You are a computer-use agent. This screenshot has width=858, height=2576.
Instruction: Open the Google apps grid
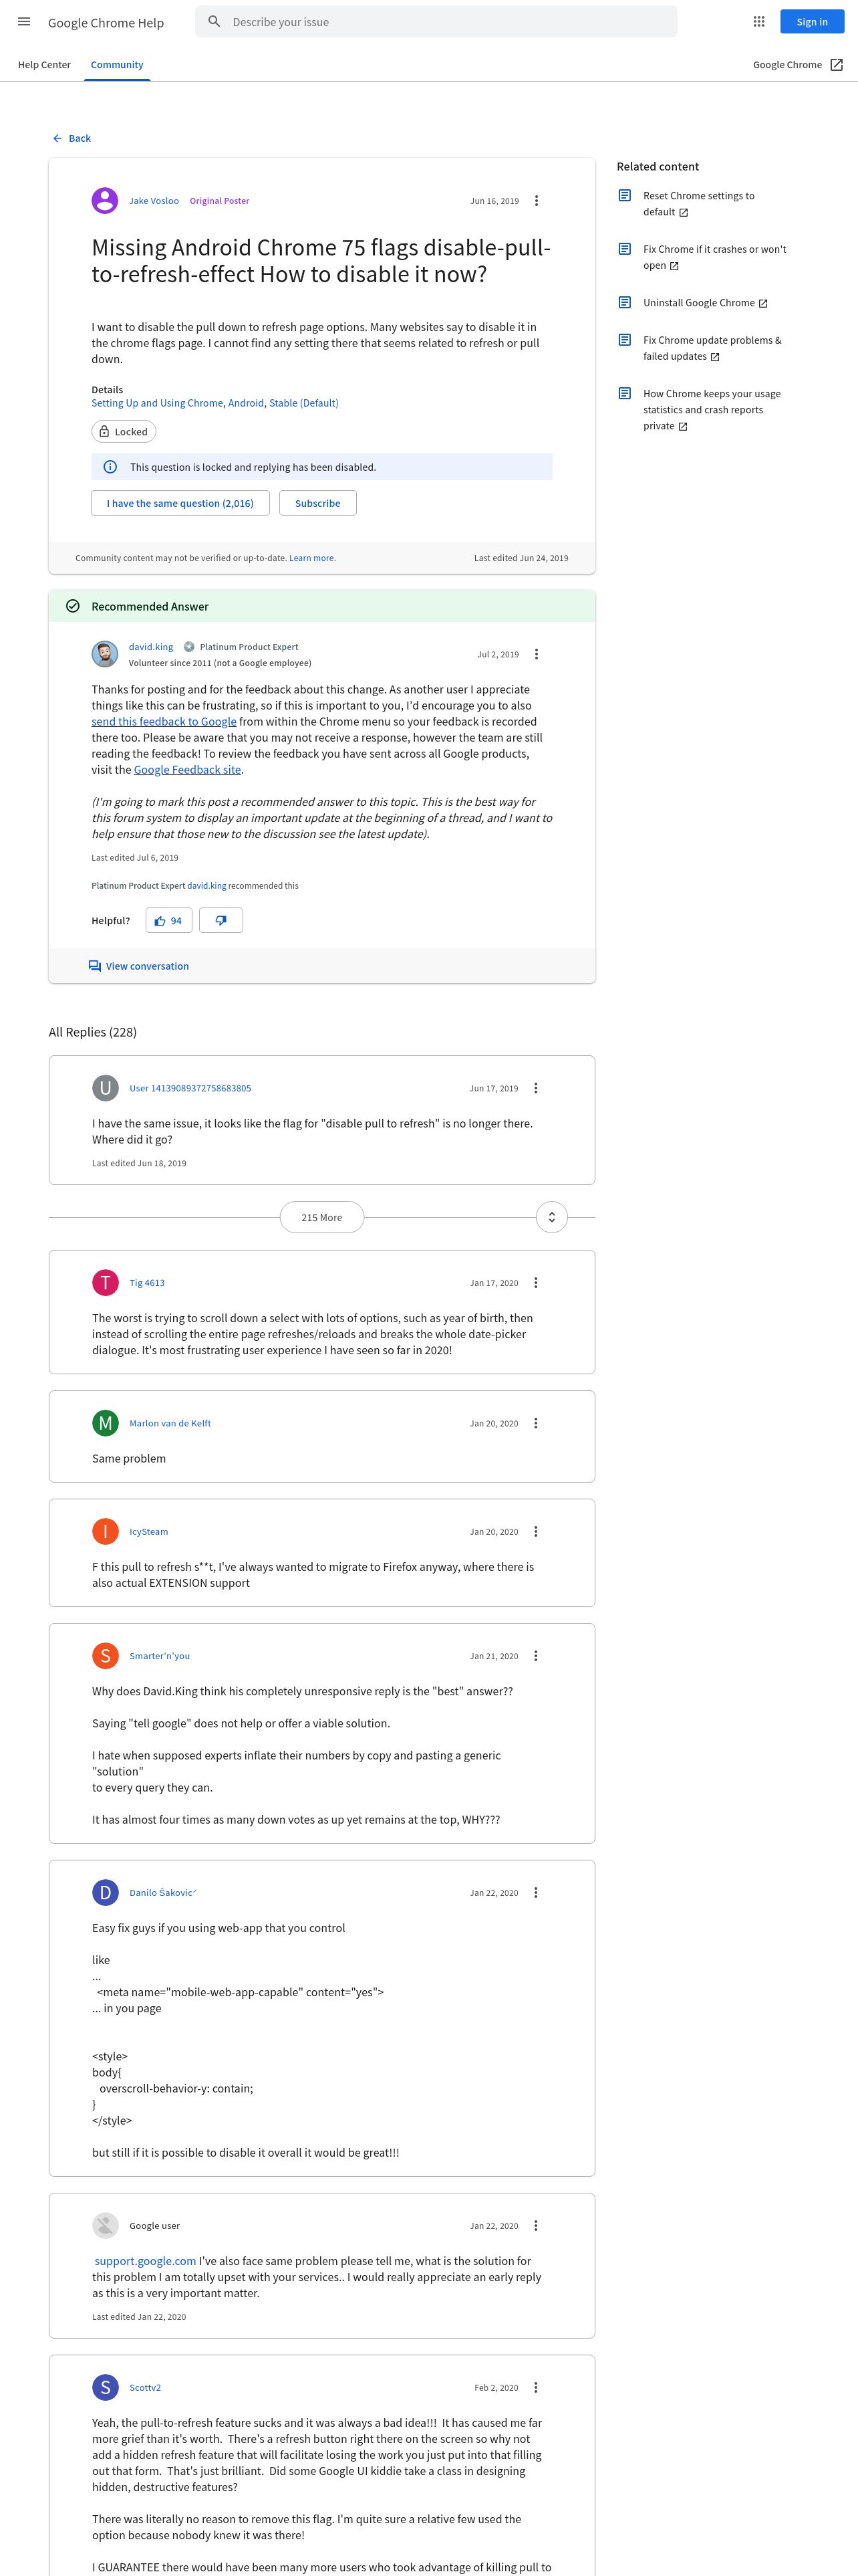click(x=758, y=22)
